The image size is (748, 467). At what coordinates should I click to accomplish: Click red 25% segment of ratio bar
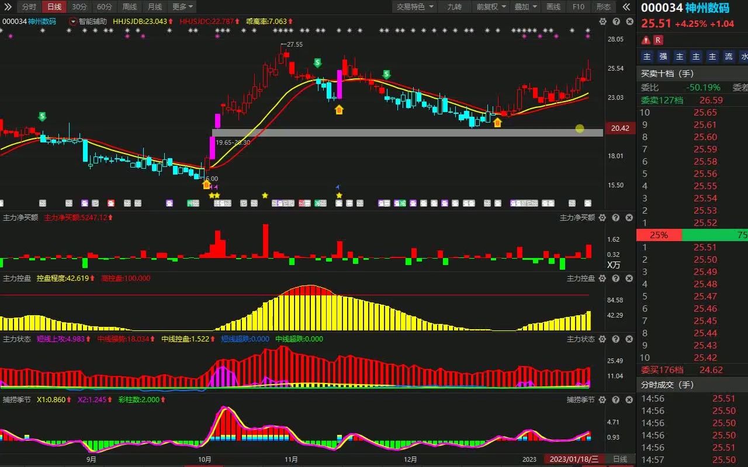pos(659,235)
